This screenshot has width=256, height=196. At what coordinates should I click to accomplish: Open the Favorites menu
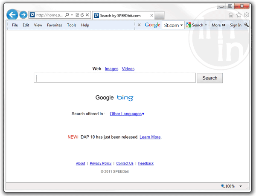(x=54, y=25)
